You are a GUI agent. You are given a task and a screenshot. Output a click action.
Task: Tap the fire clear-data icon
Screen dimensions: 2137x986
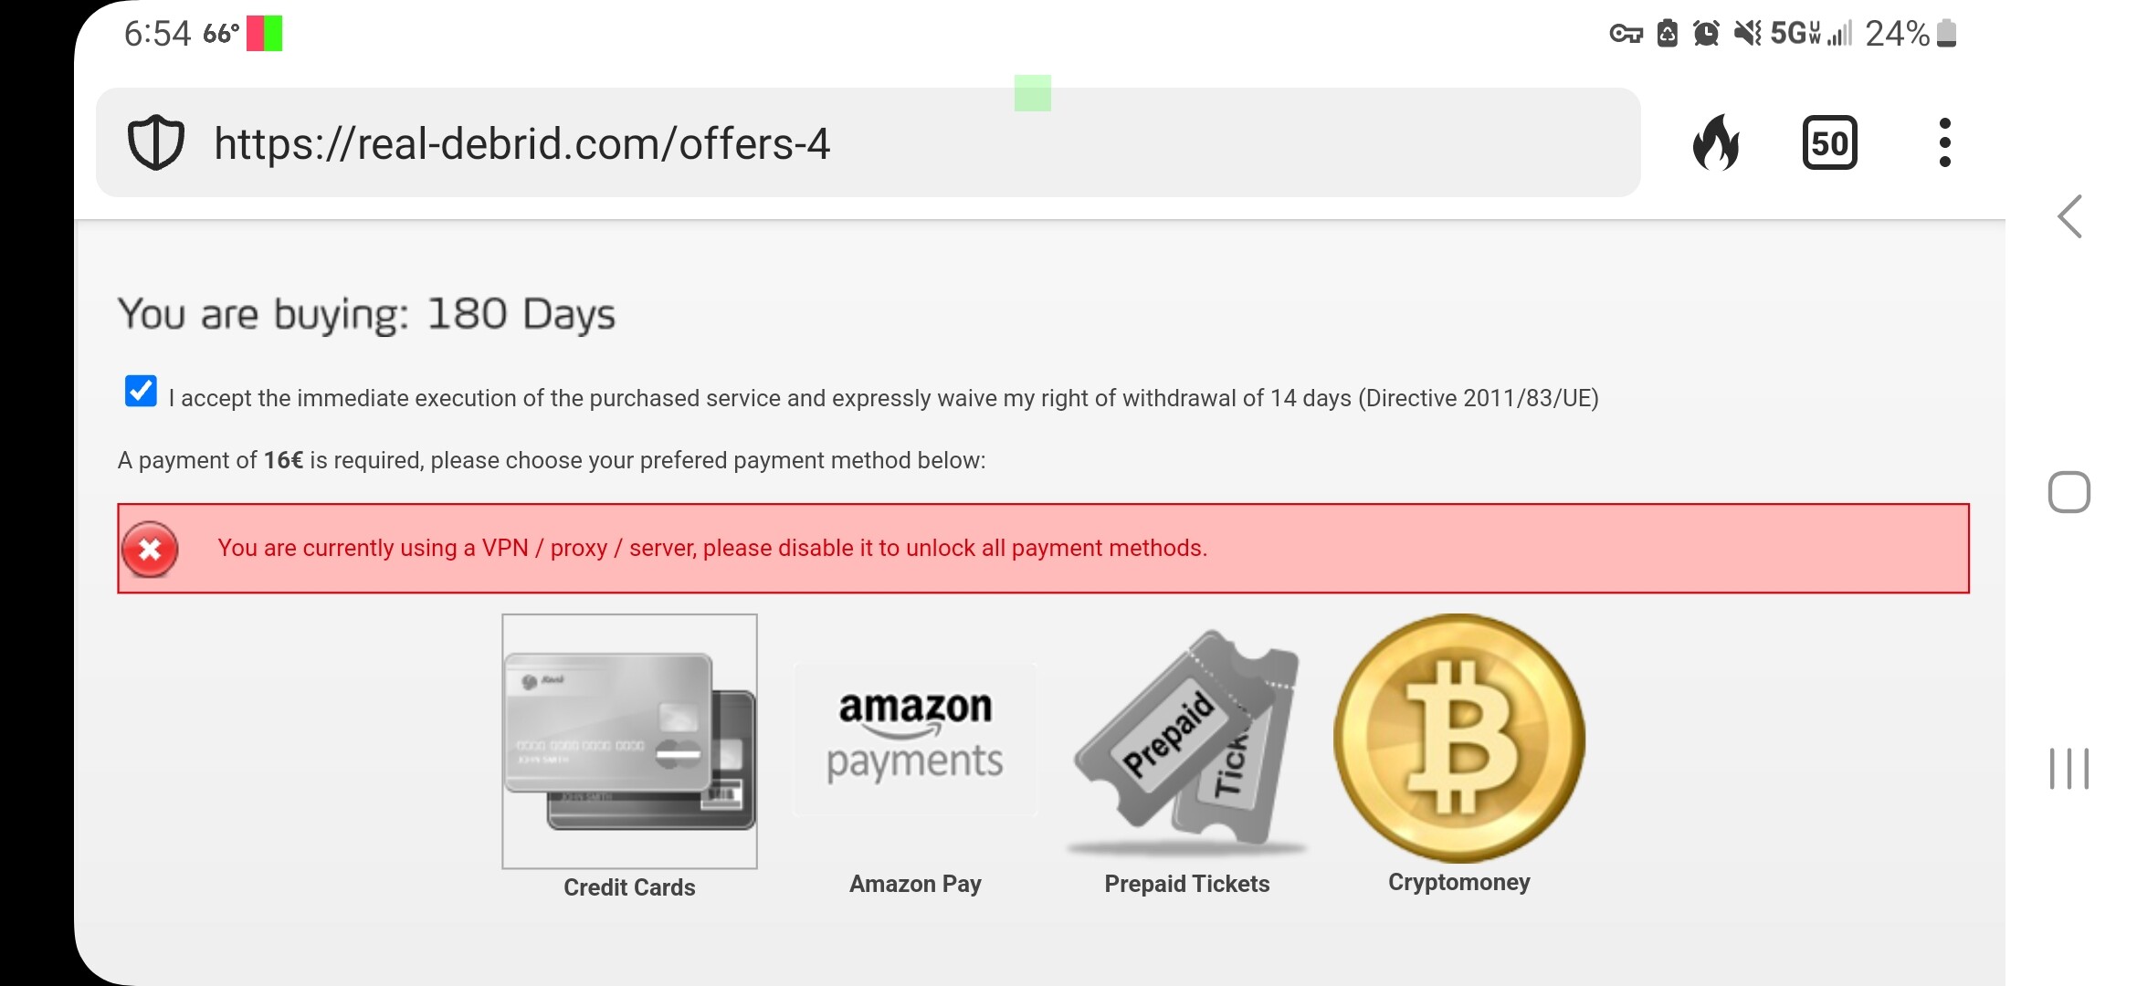coord(1716,142)
